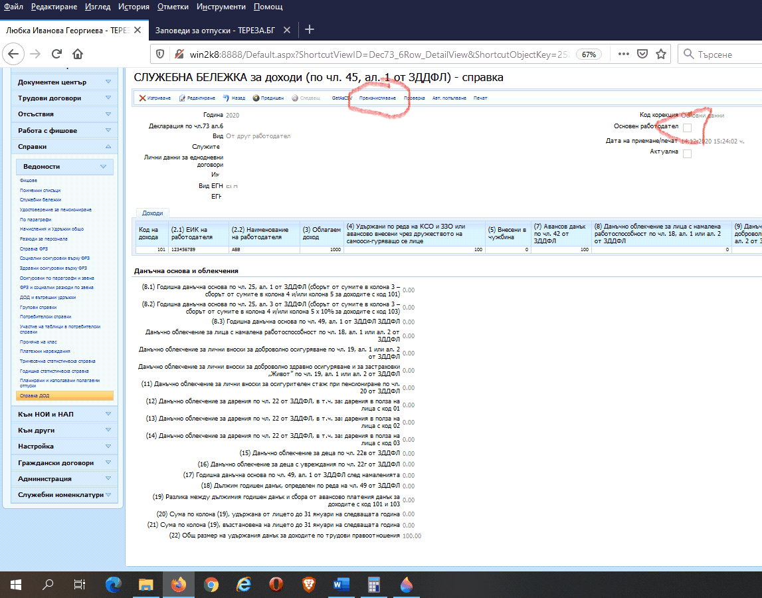
Task: Open File Explorer from the taskbar
Action: [x=145, y=585]
